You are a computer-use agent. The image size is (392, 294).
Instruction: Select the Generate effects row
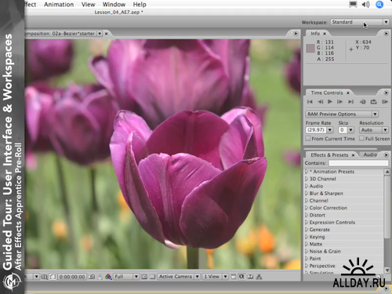[343, 230]
